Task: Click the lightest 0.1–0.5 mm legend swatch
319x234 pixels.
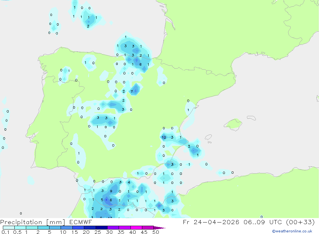Action: pos(9,228)
